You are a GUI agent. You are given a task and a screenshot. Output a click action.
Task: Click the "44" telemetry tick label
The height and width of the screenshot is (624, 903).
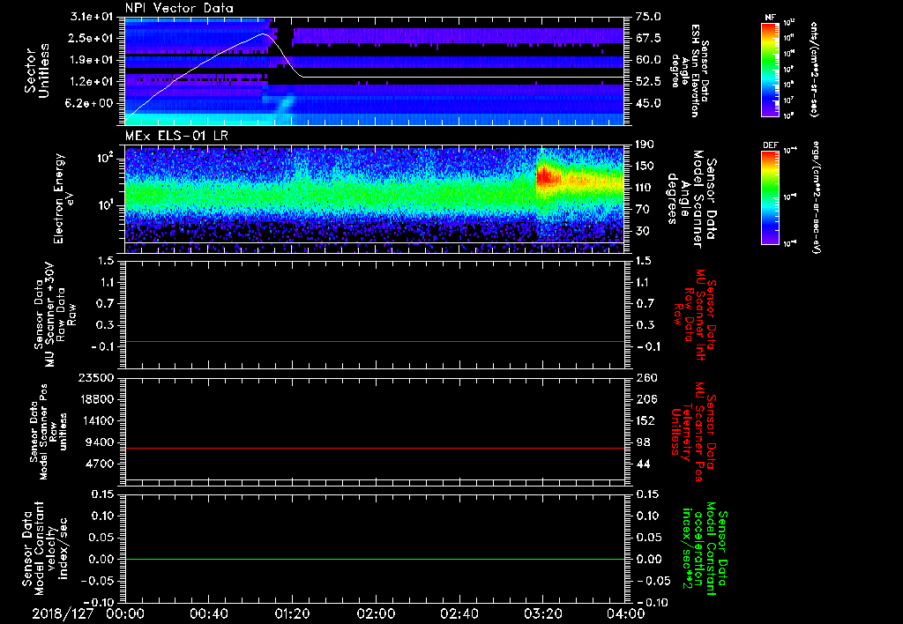641,464
